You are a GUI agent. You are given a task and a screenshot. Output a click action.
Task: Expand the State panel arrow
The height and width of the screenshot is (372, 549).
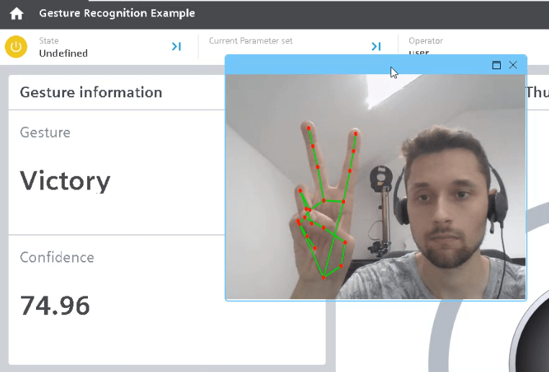pyautogui.click(x=177, y=46)
